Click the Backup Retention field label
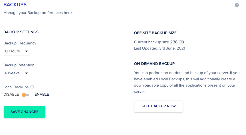Screen dimensions: 246x135 click(19, 65)
